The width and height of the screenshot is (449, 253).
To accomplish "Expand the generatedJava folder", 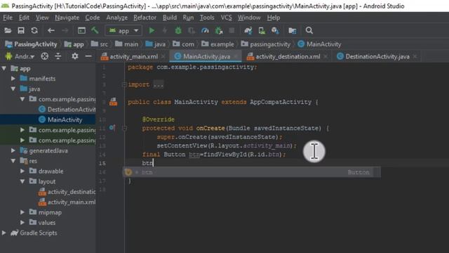I will 13,150.
